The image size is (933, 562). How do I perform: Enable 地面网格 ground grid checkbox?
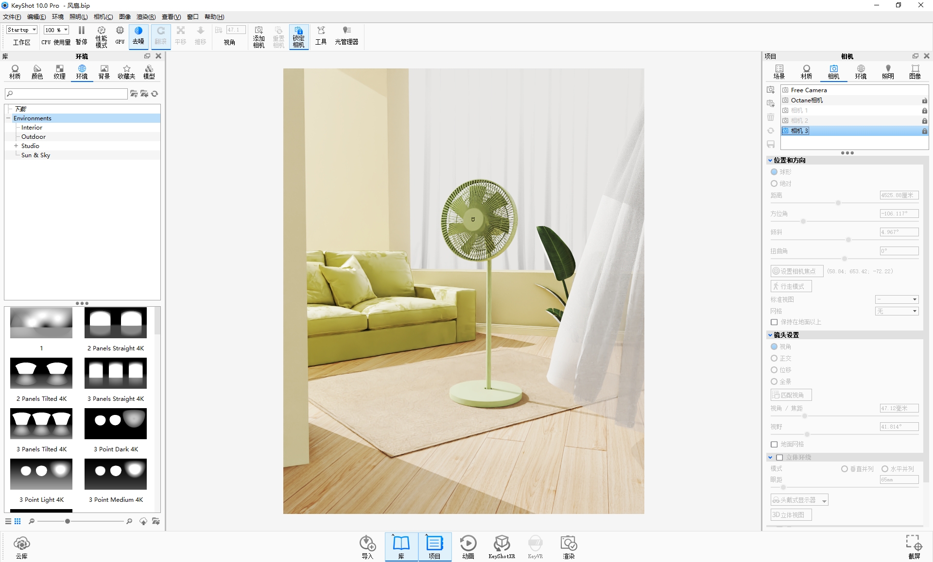pyautogui.click(x=774, y=445)
